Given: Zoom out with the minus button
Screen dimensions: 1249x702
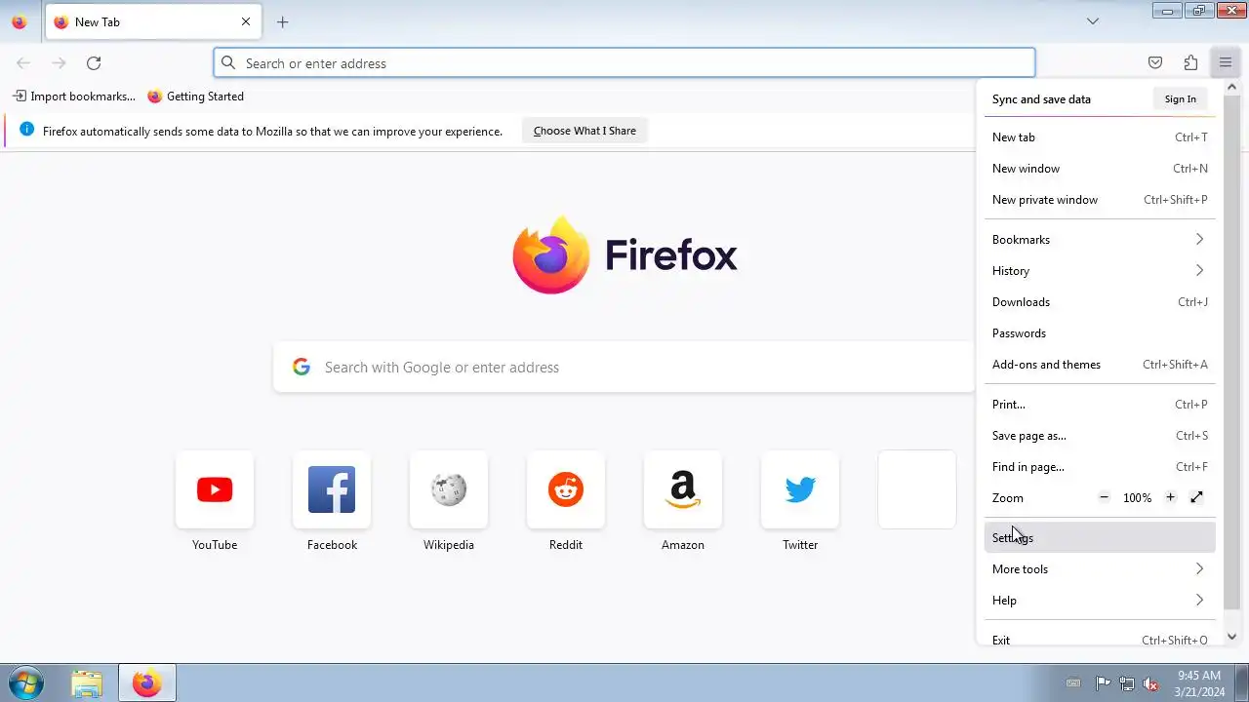Looking at the screenshot, I should (x=1105, y=497).
